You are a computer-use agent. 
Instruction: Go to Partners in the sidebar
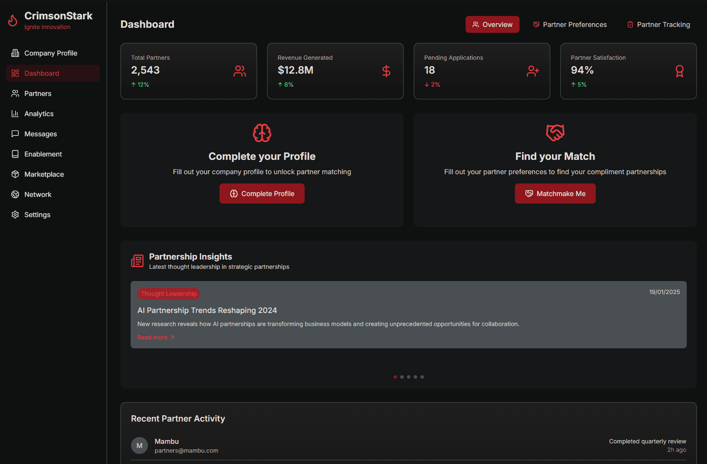pyautogui.click(x=53, y=93)
